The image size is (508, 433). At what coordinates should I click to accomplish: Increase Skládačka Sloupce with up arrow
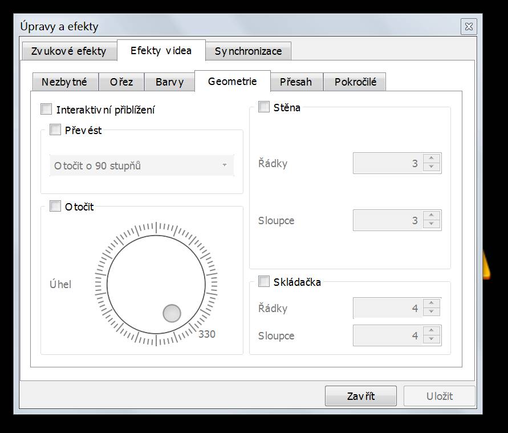431,330
